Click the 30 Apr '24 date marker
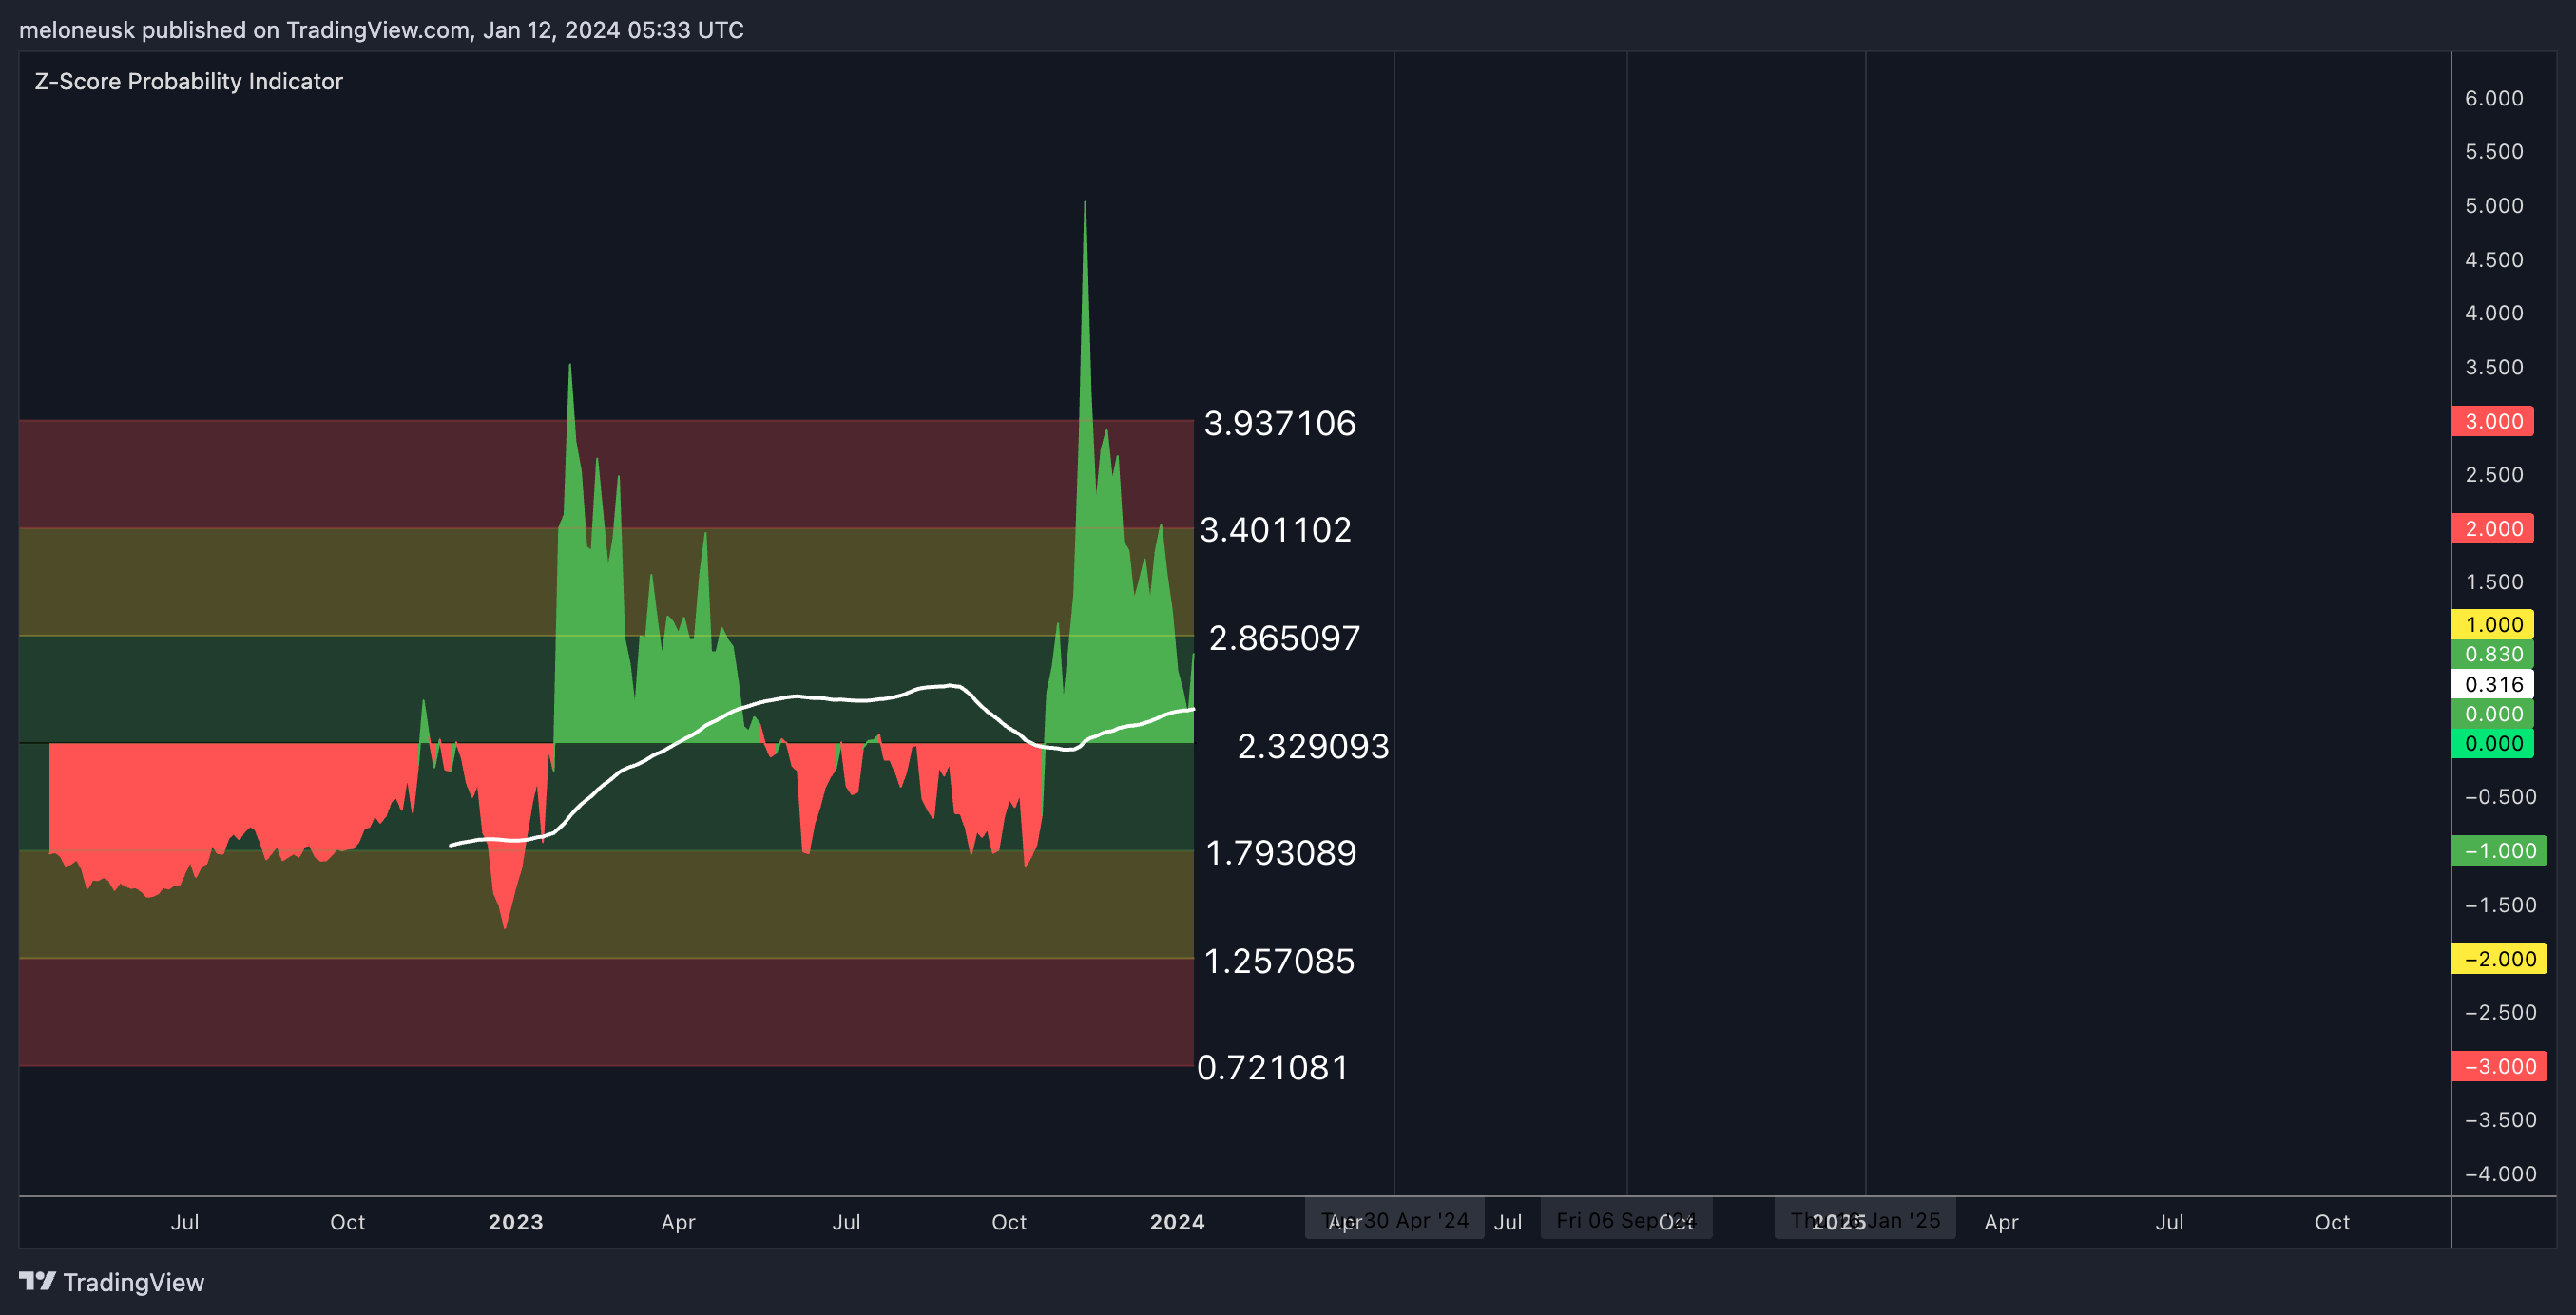This screenshot has width=2576, height=1315. point(1395,1220)
